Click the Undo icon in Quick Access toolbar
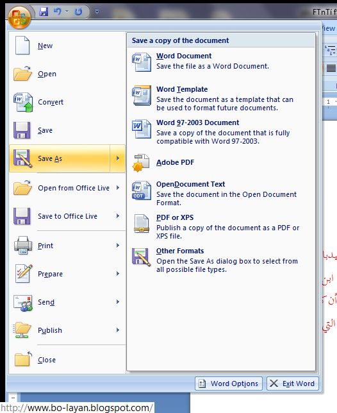Screen dimensions: 337x413 [x=58, y=12]
